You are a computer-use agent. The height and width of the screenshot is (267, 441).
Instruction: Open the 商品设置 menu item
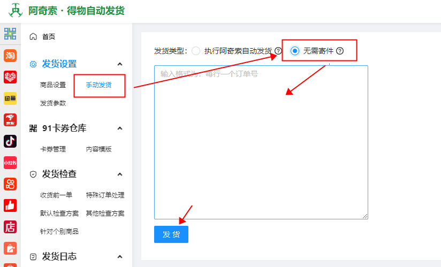[53, 85]
